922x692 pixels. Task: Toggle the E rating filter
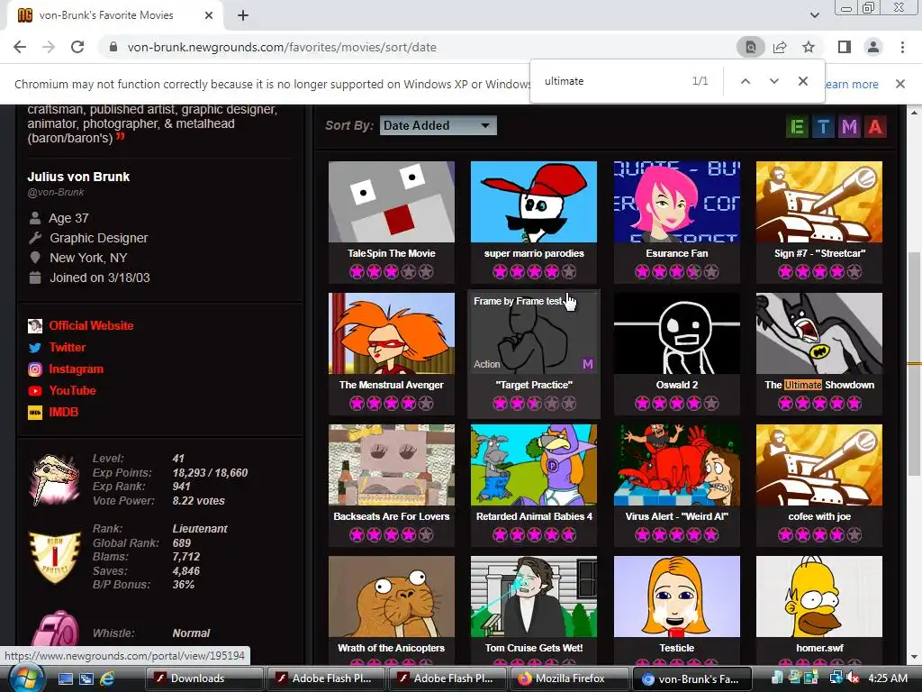pos(798,126)
